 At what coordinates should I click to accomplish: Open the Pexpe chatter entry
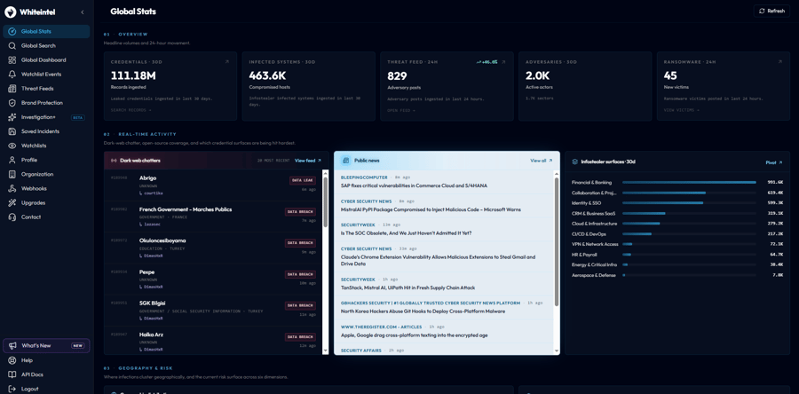tap(213, 279)
